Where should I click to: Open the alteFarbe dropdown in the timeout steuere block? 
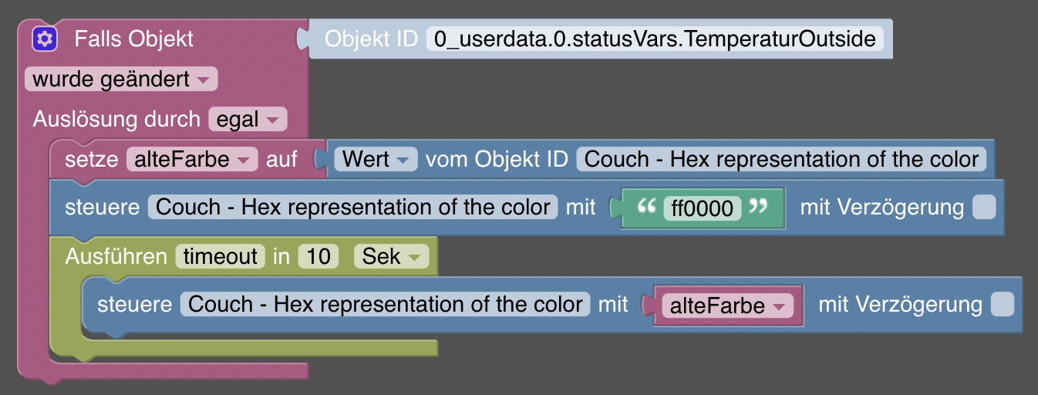click(728, 306)
